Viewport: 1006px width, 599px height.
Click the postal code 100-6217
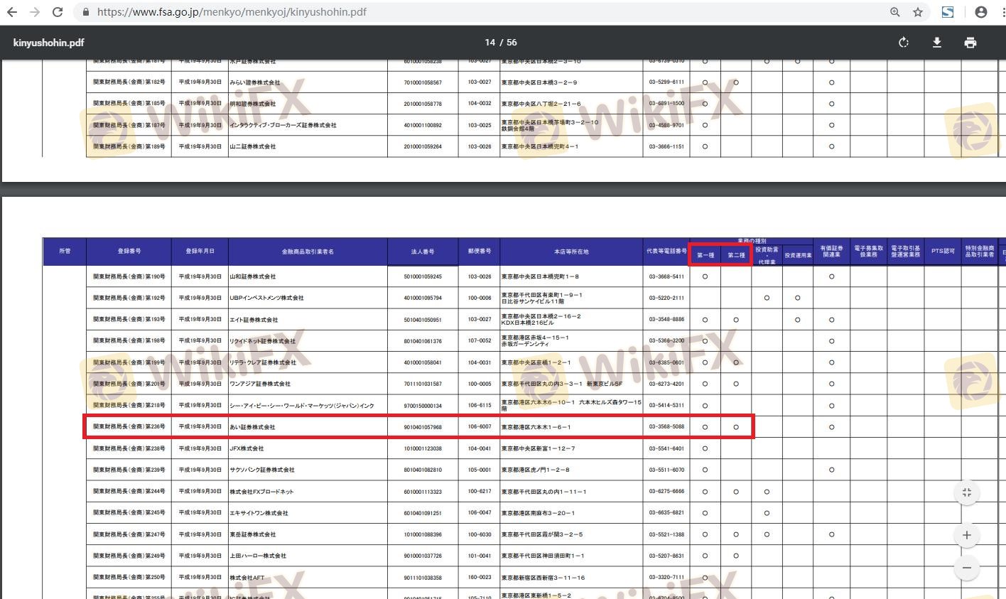[480, 492]
